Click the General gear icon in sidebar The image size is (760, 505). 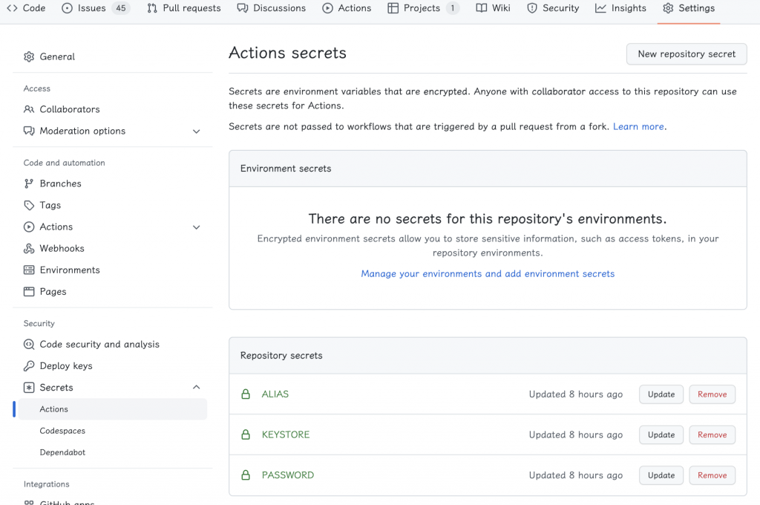click(x=29, y=56)
